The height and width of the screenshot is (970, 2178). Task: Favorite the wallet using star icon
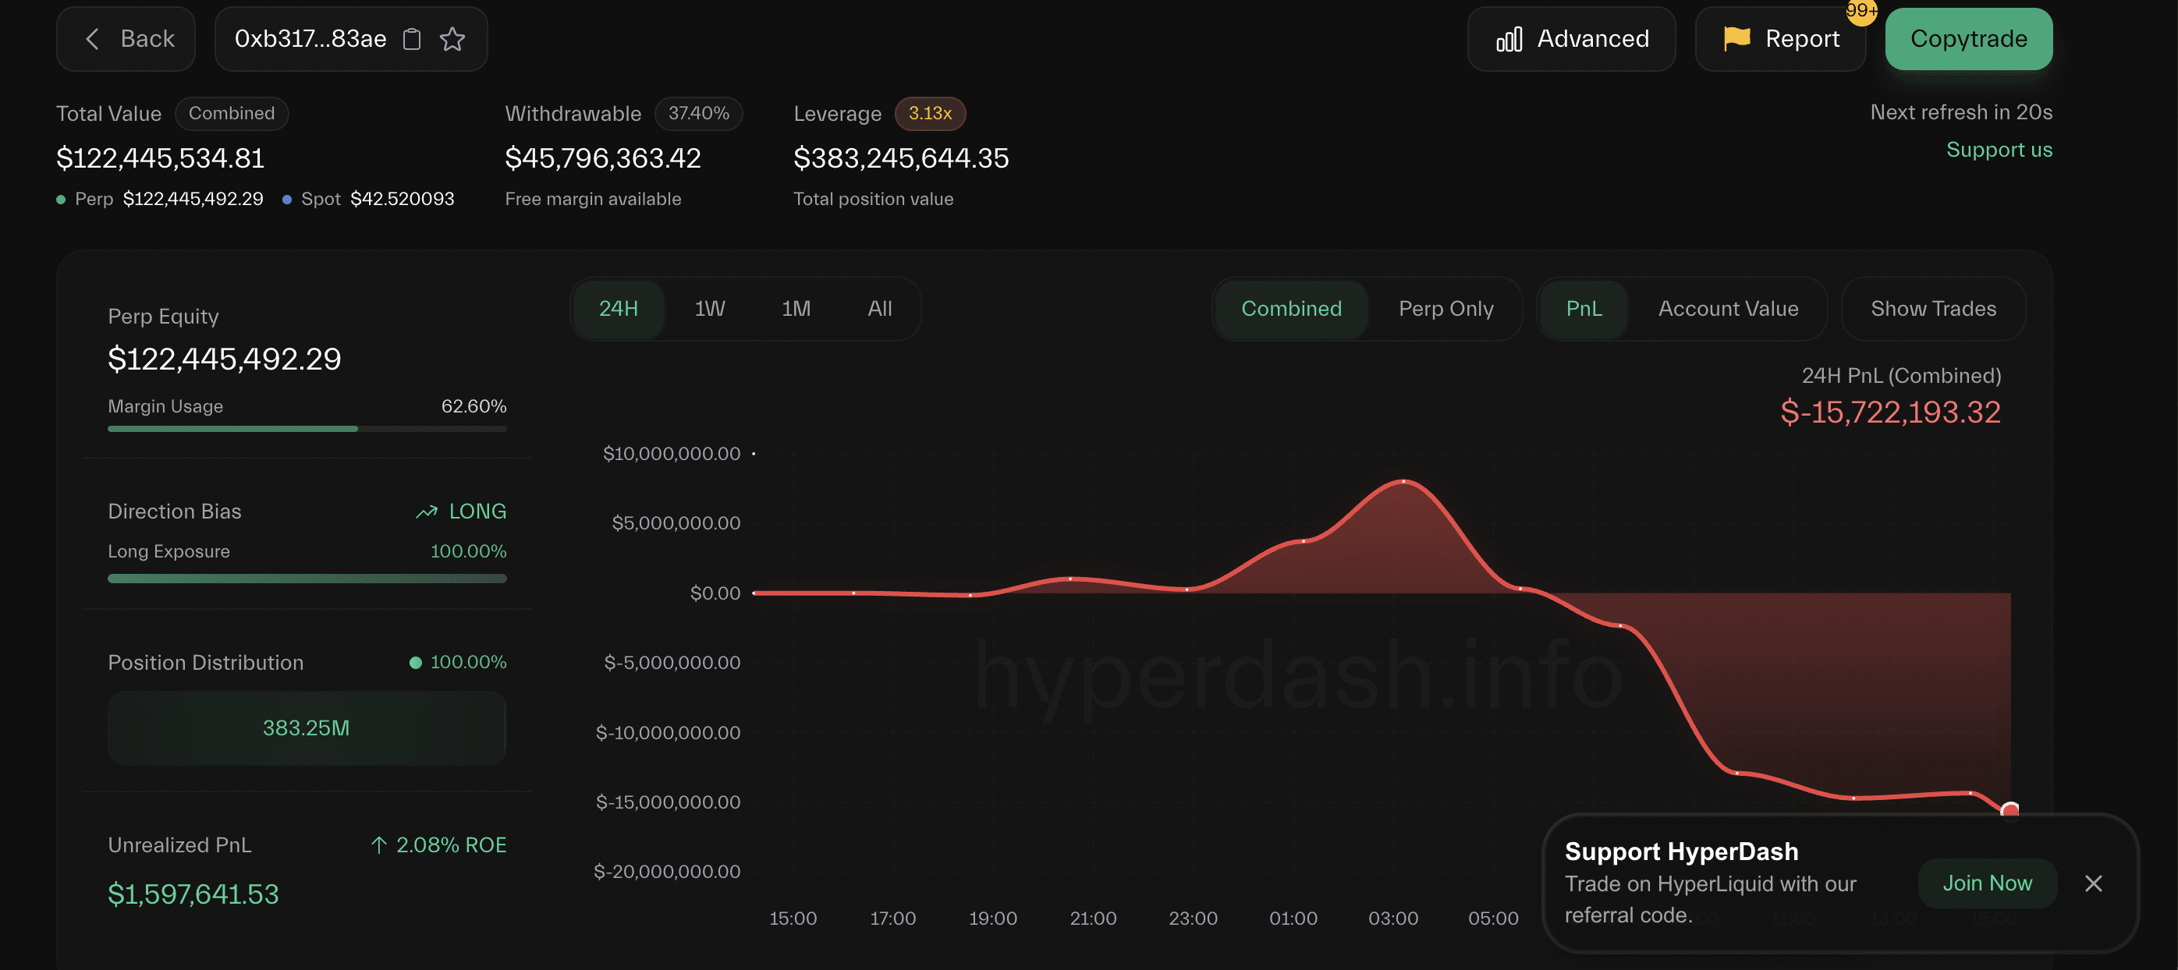click(452, 39)
